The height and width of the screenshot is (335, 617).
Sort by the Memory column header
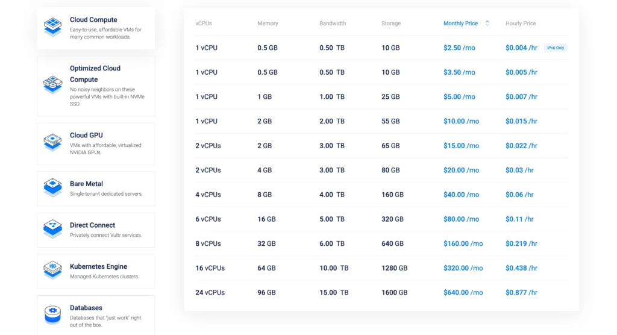[268, 23]
